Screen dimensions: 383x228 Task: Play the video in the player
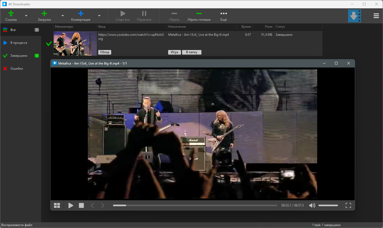[x=71, y=205]
